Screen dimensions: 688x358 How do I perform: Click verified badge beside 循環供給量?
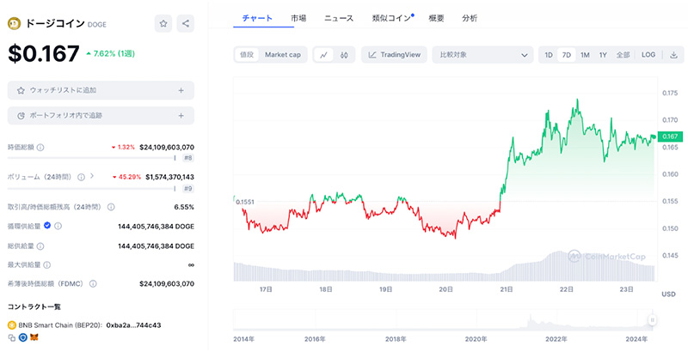coord(47,226)
